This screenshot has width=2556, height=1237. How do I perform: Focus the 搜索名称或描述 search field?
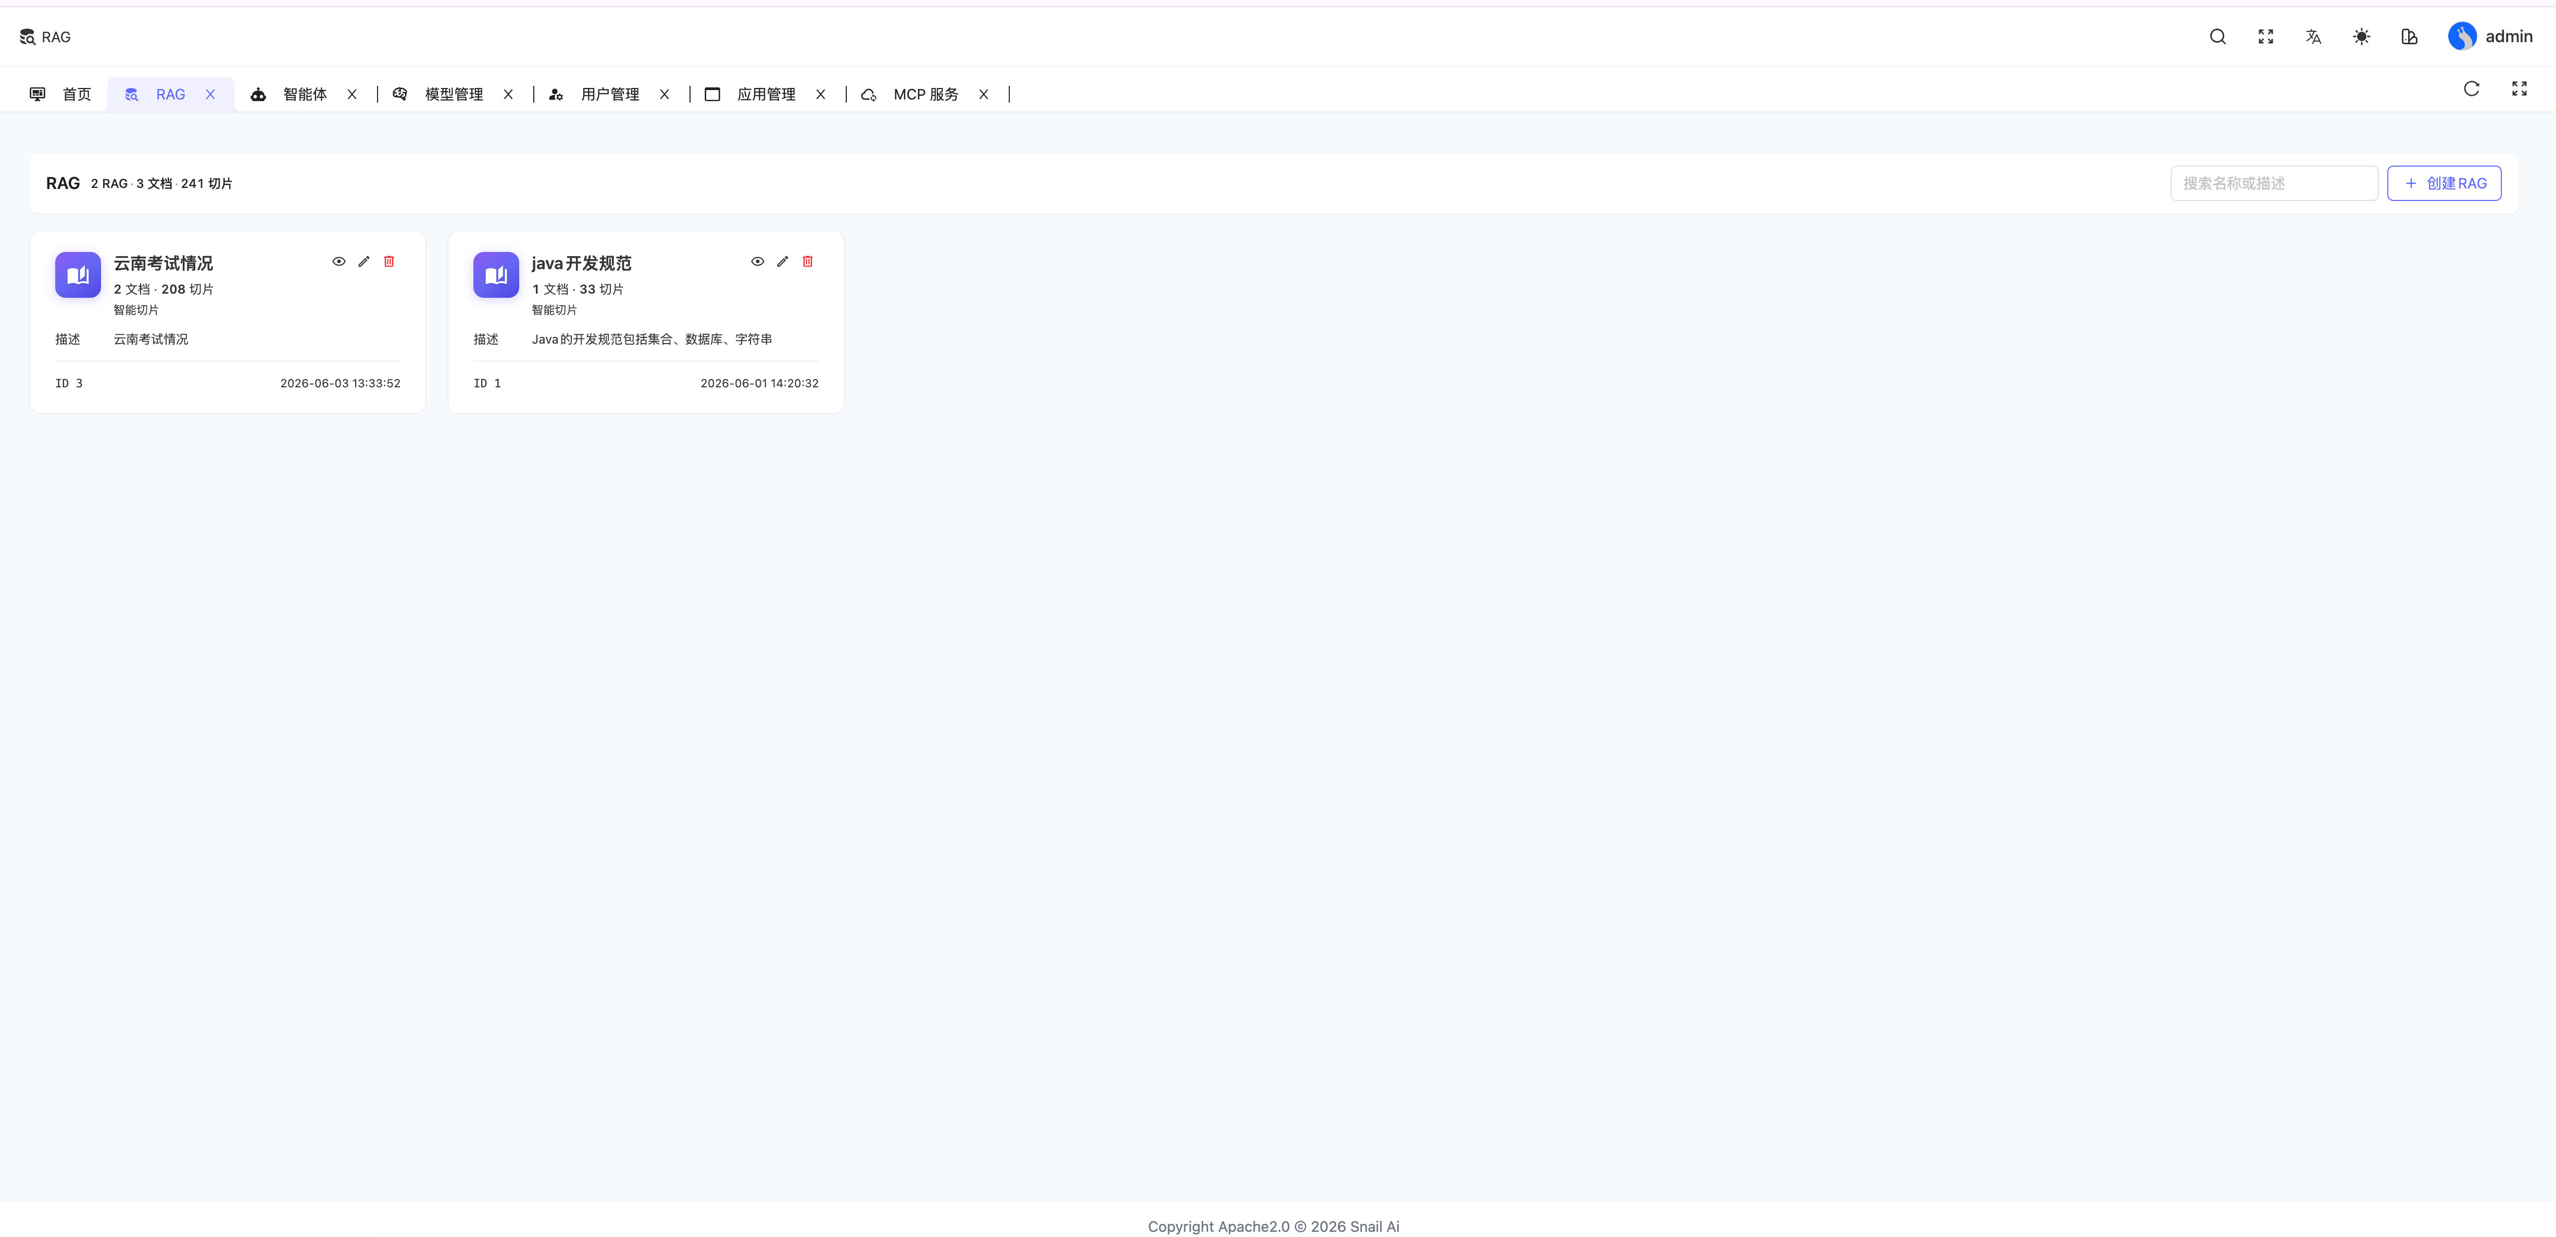(2274, 183)
